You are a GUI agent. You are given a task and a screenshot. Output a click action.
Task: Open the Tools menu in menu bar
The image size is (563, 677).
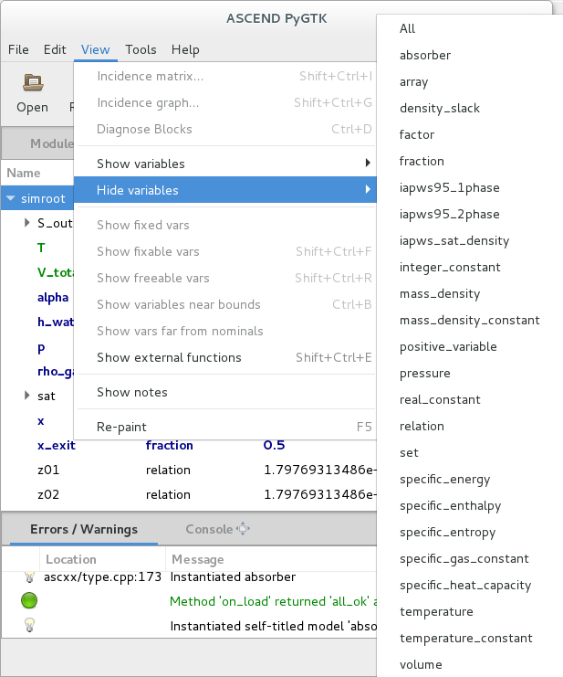tap(141, 49)
